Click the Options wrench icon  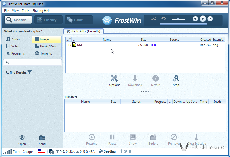(115, 79)
